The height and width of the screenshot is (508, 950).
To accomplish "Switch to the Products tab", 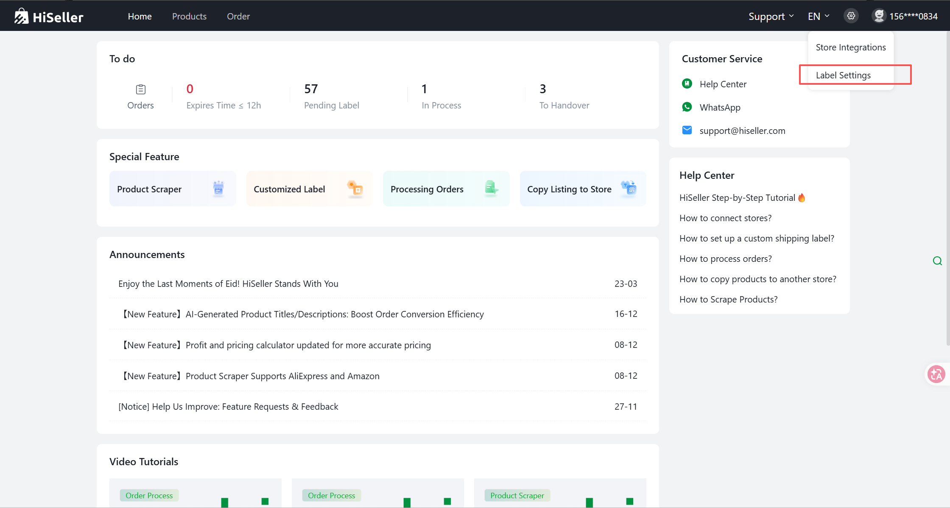I will coord(189,17).
